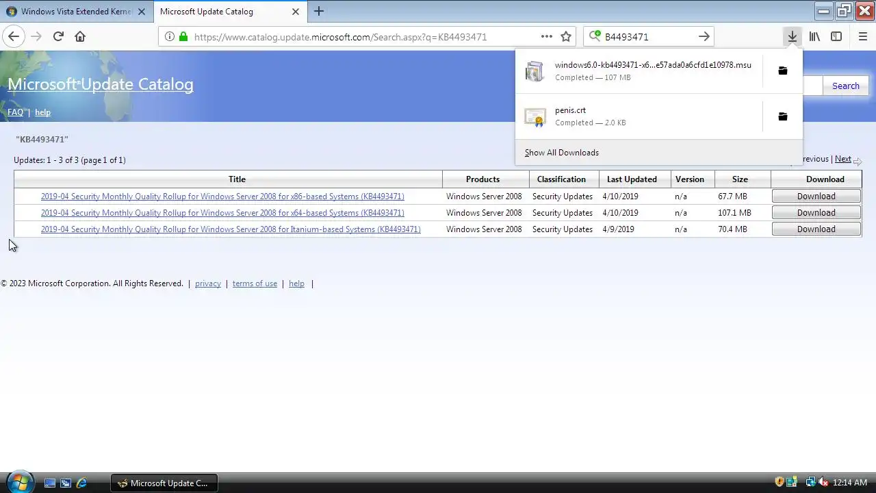Click the 12:14 AM taskbar clock
This screenshot has width=876, height=493.
pos(850,483)
